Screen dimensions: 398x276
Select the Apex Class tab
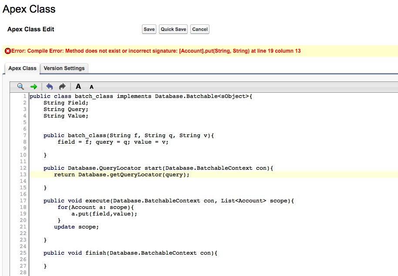pyautogui.click(x=22, y=68)
